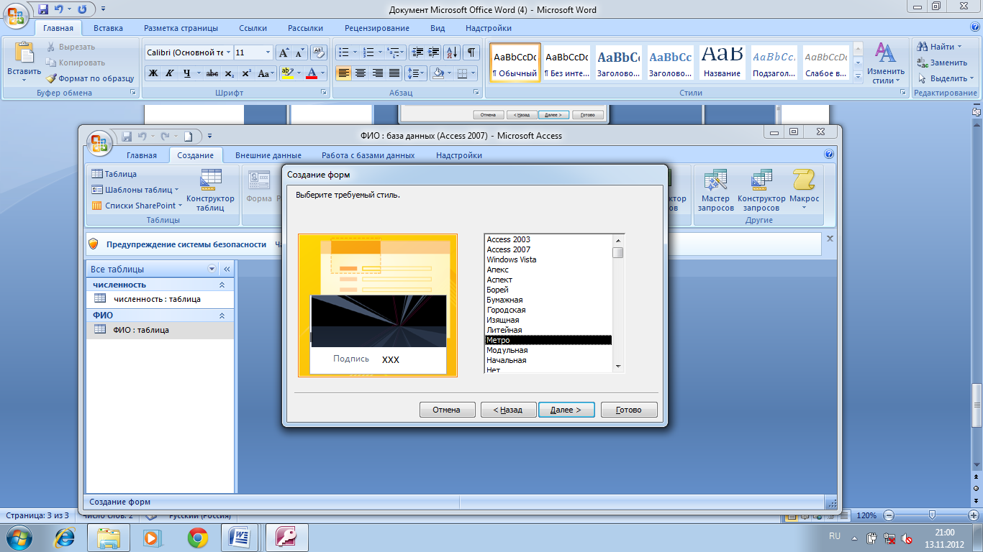Click the Sort (А-Я) icon in Word
The height and width of the screenshot is (552, 983).
coord(453,52)
